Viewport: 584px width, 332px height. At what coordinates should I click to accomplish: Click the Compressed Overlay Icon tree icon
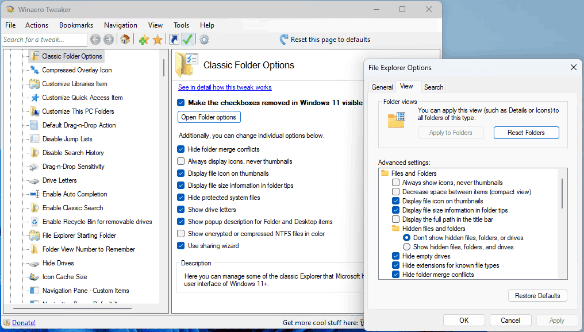(34, 70)
